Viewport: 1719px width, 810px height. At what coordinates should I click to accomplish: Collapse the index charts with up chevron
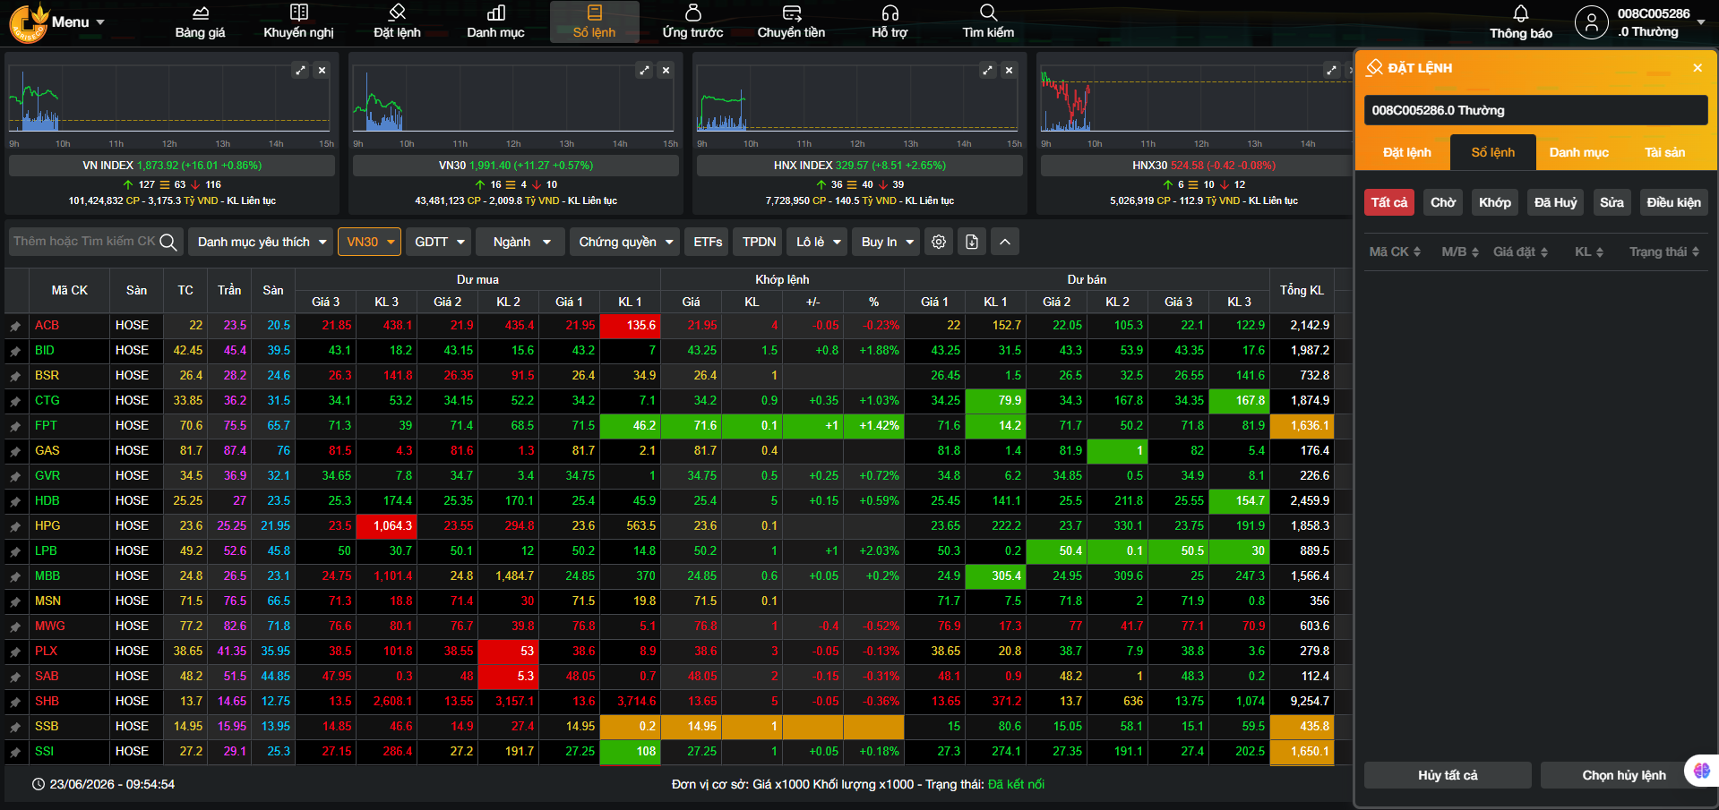point(1005,242)
